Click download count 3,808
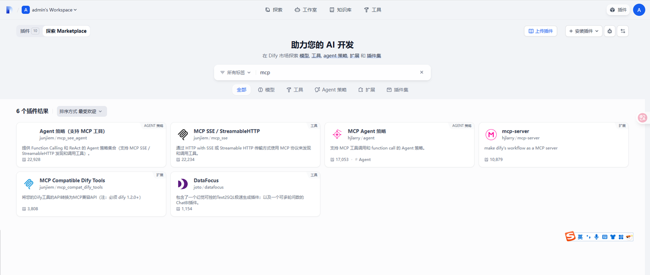650x275 pixels. [30, 209]
